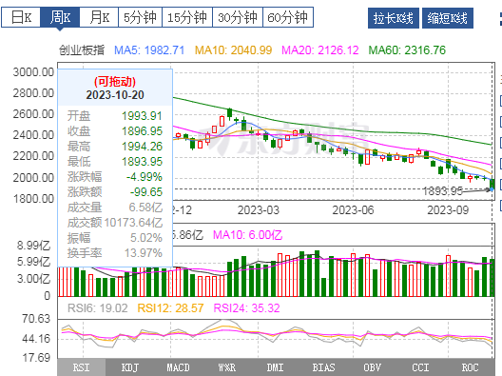
Task: Select the RSI indicator tab
Action: (82, 367)
